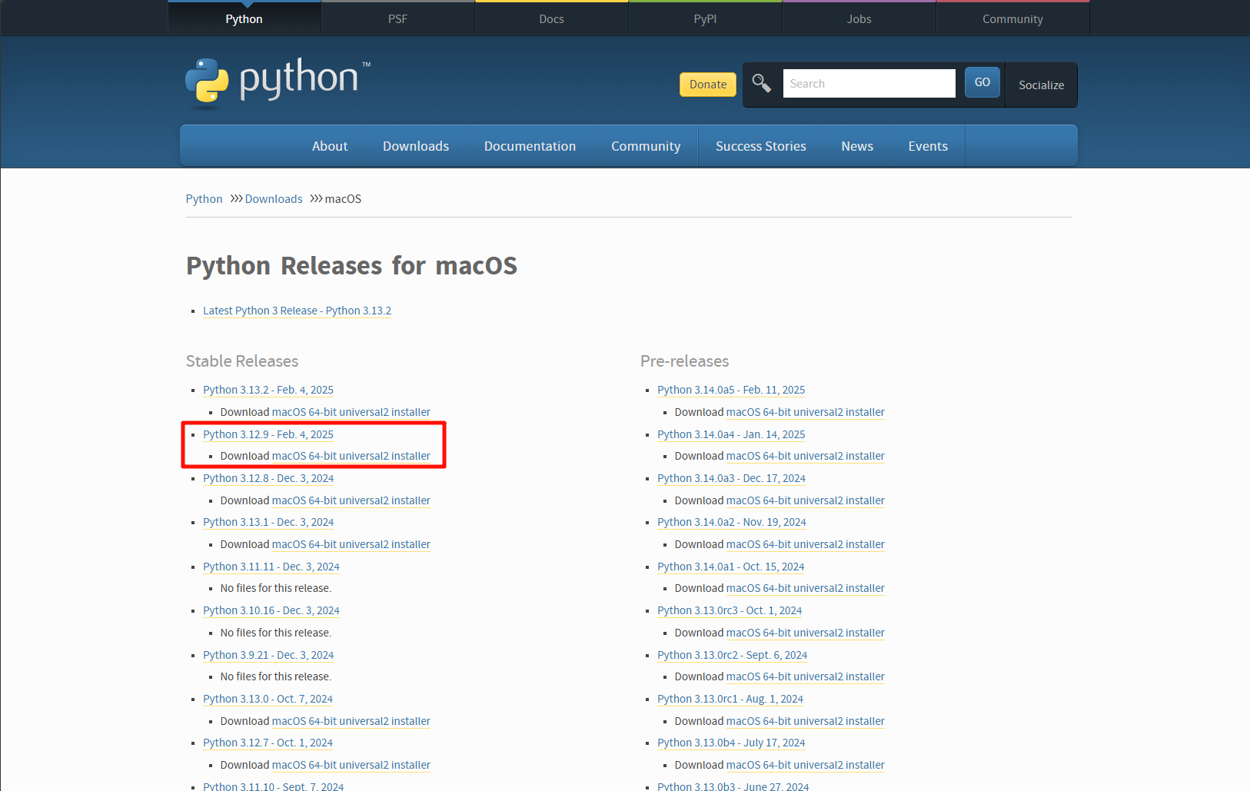The height and width of the screenshot is (791, 1250).
Task: Go to the PyPI top tab
Action: coord(705,18)
